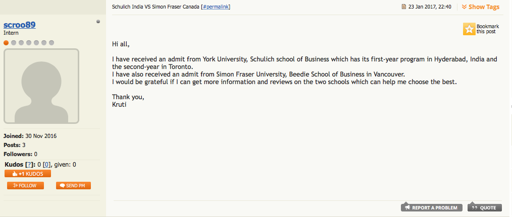
Task: Open the kudos given [0] link
Action: coord(46,165)
